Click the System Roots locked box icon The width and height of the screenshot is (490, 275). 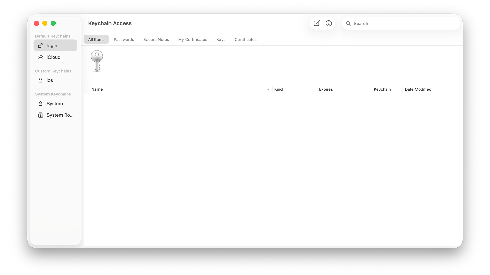[x=40, y=115]
